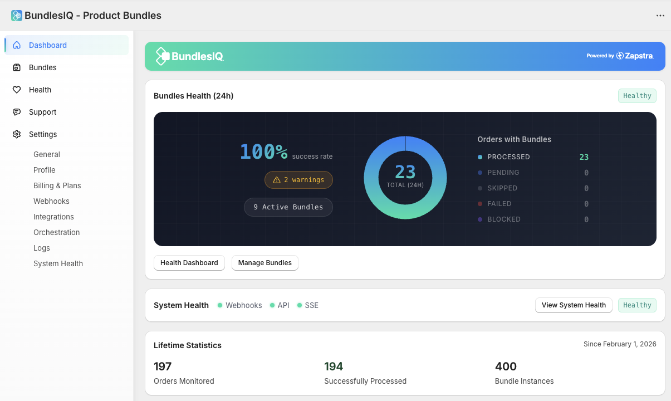Click the Health Dashboard button

(189, 262)
